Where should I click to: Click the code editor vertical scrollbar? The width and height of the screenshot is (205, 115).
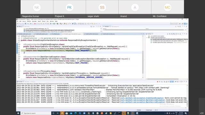[143, 62]
